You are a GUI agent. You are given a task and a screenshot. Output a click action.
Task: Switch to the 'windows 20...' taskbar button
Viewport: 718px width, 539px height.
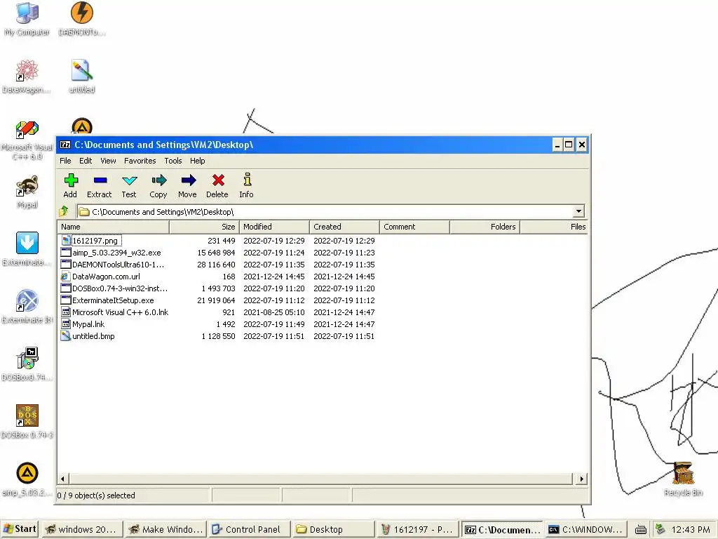[83, 529]
